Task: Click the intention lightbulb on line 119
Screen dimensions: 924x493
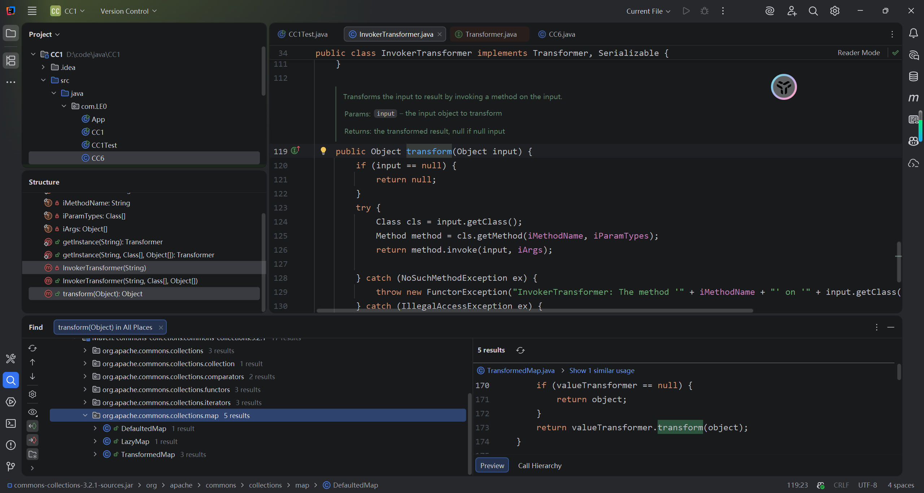Action: click(x=323, y=151)
